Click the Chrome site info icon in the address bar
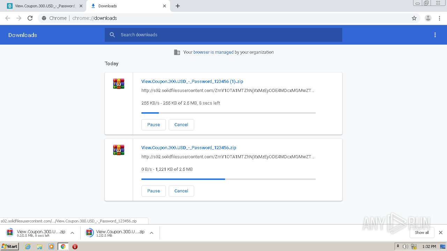 coord(44,18)
